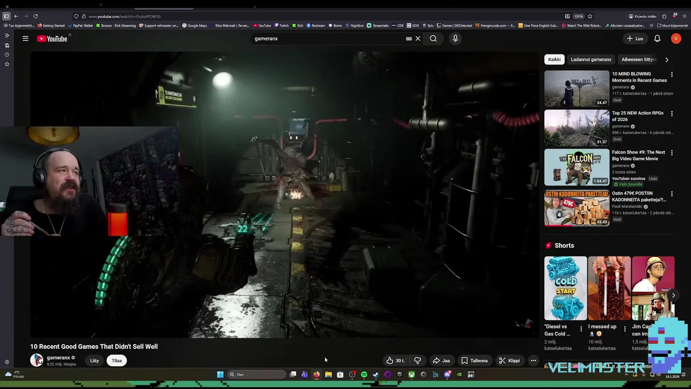Open Spotify from the taskbar

pos(364,374)
